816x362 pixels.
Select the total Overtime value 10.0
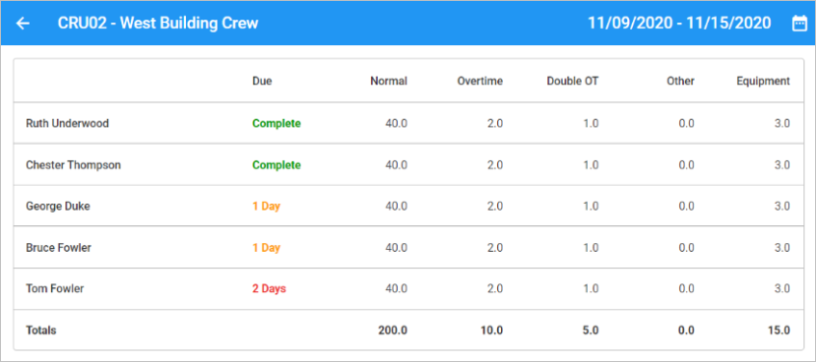(492, 331)
